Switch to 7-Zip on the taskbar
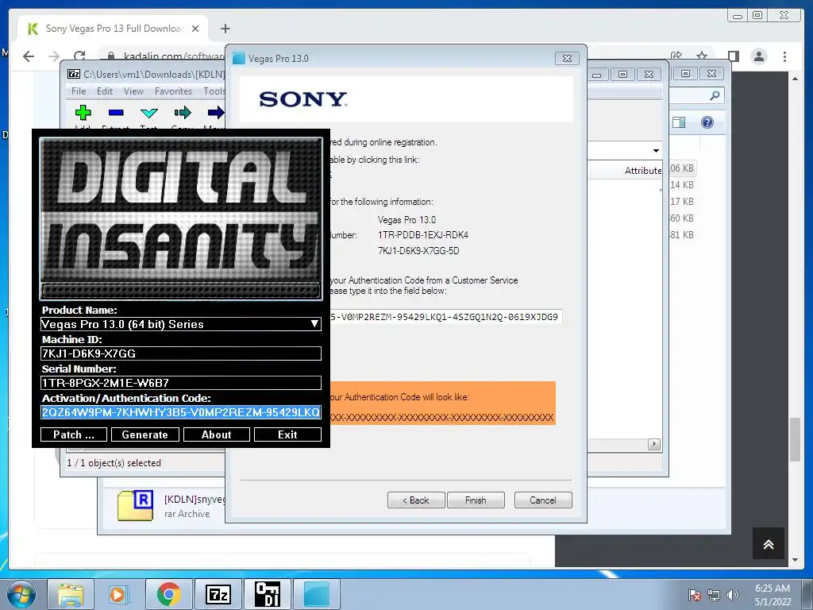Image resolution: width=813 pixels, height=610 pixels. pos(218,594)
